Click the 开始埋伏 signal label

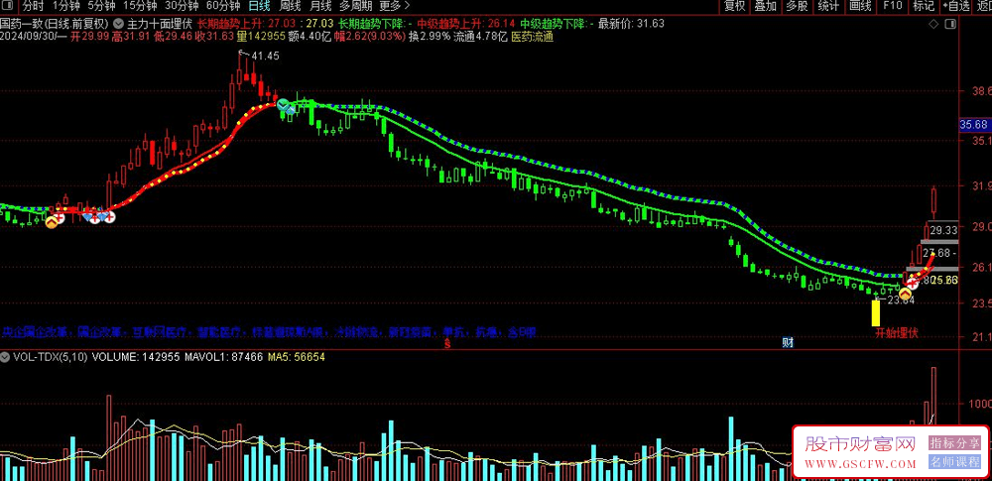pos(896,333)
